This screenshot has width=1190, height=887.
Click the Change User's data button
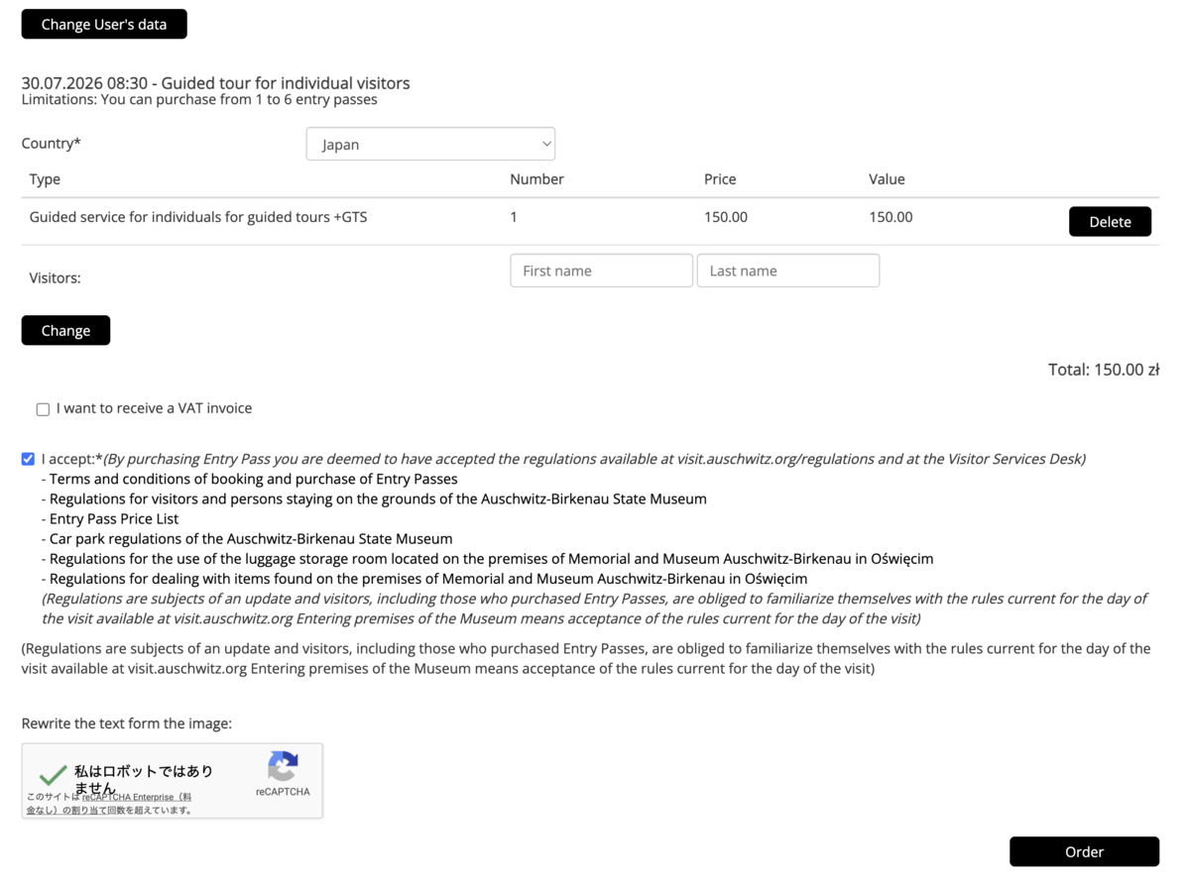[x=104, y=24]
